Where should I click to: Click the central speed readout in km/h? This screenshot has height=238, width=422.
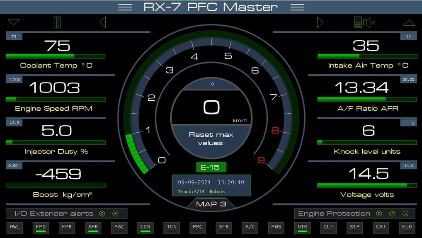point(211,108)
